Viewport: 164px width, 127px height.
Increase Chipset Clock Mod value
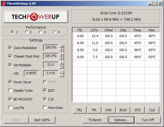62,55
